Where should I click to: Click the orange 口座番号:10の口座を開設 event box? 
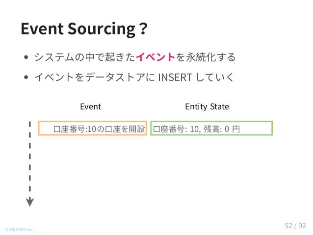(x=93, y=128)
